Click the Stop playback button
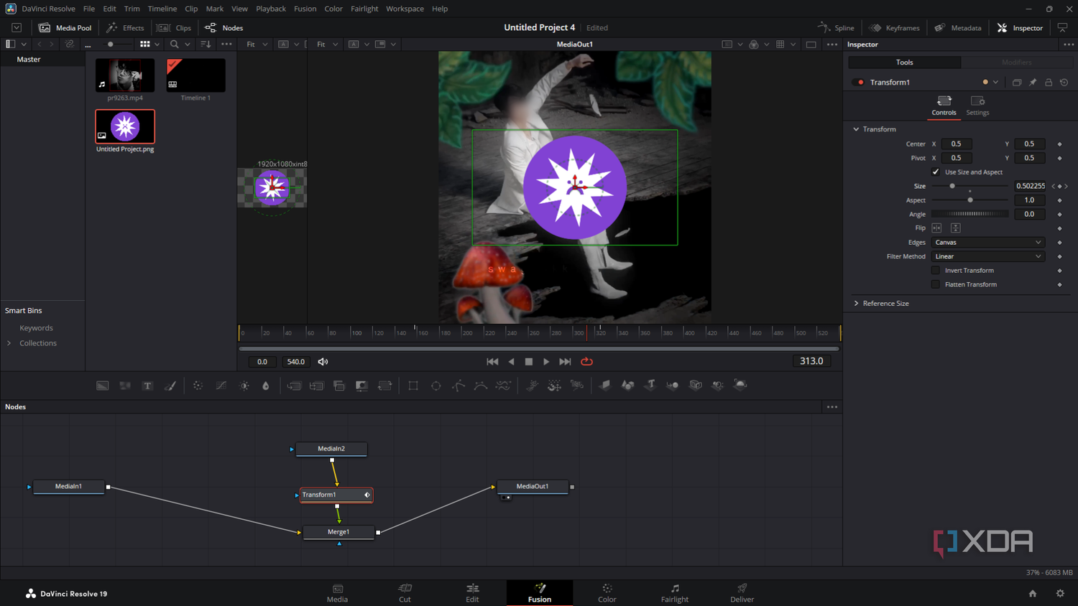Viewport: 1078px width, 606px height. click(x=529, y=362)
